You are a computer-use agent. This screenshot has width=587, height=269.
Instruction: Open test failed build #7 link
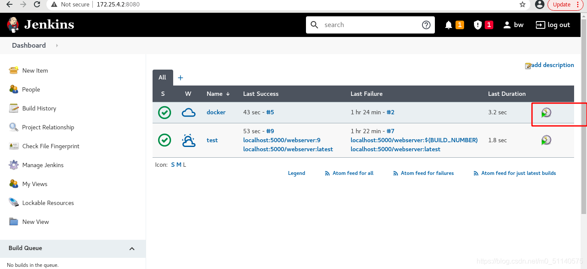click(390, 131)
